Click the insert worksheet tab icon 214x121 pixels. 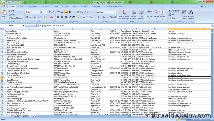point(33,116)
